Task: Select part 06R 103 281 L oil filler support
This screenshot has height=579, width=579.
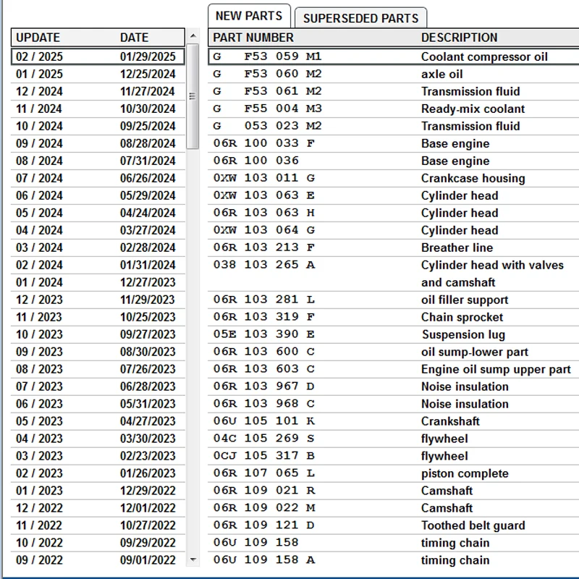Action: pos(394,300)
